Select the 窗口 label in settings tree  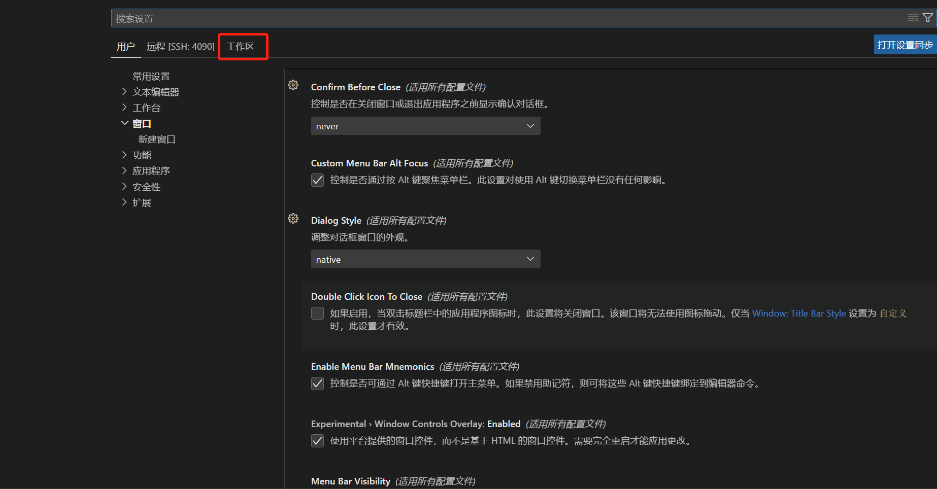[142, 123]
